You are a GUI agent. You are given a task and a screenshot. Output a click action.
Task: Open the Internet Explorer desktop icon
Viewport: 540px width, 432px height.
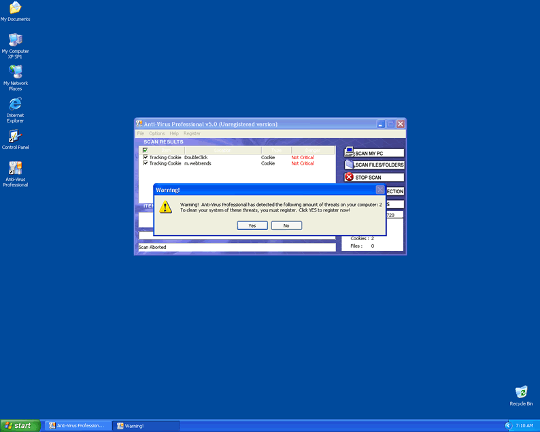15,104
